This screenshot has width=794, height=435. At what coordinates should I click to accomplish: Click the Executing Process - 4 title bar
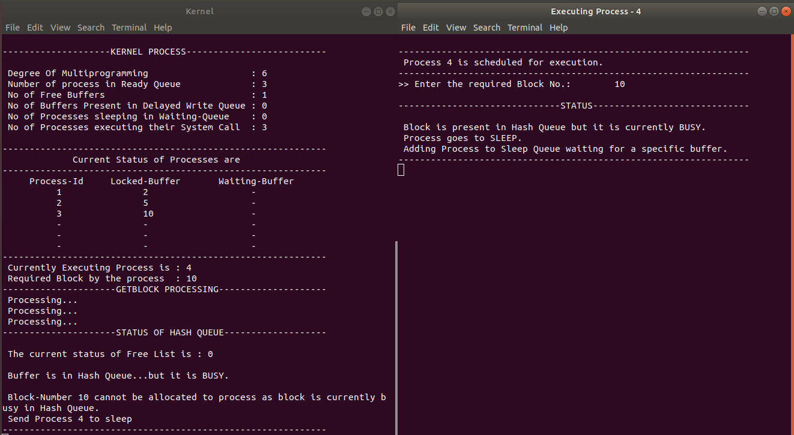[x=595, y=11]
